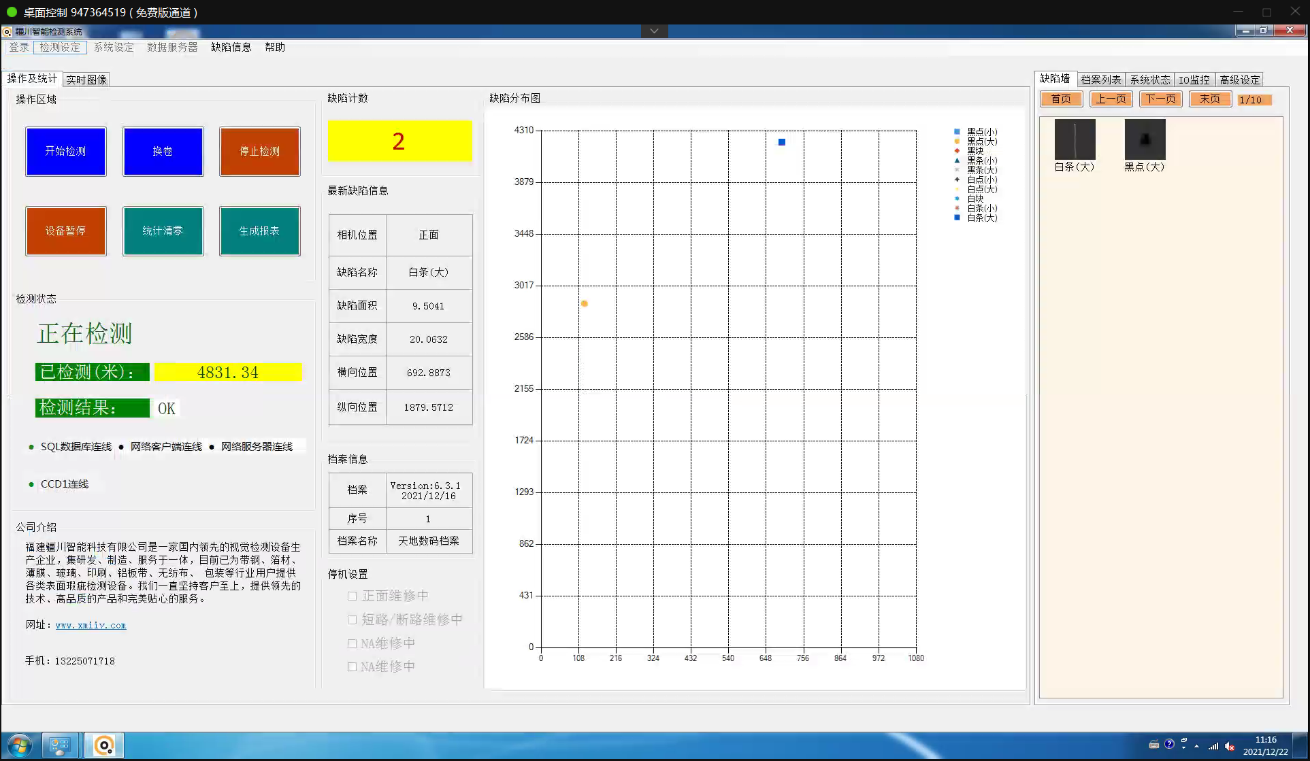Open the 白条(大) defect thumbnail
The height and width of the screenshot is (761, 1310).
point(1075,139)
